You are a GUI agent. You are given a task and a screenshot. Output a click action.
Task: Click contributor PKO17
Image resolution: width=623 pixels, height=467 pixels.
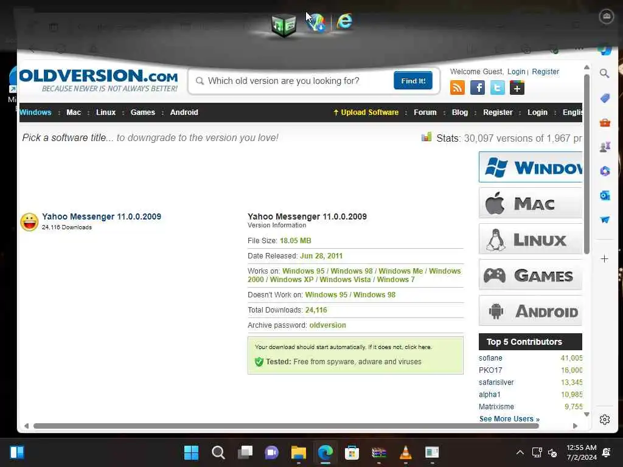click(x=490, y=370)
